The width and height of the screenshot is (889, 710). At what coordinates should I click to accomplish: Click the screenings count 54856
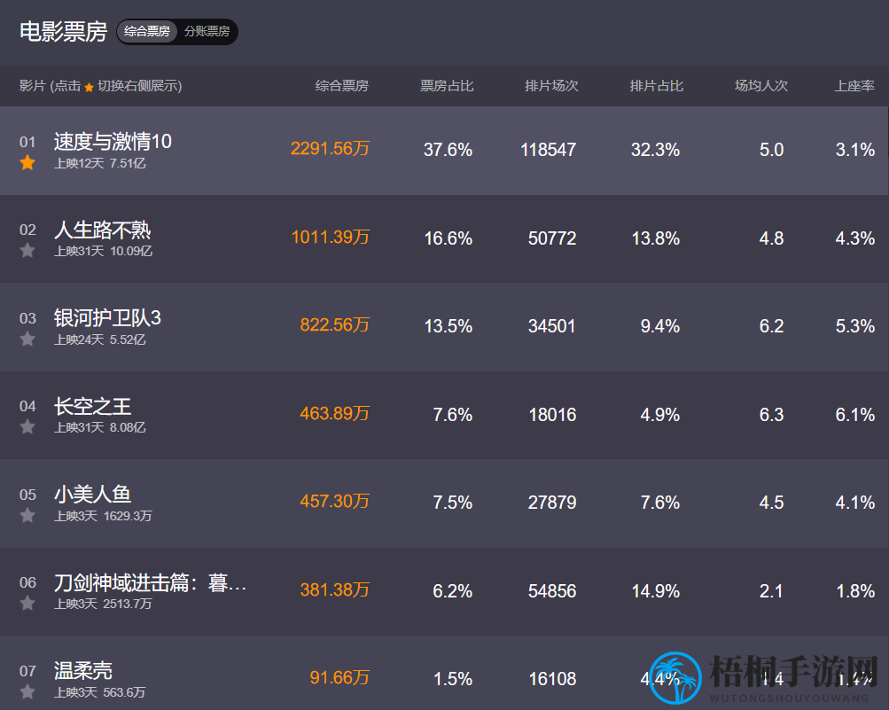click(552, 591)
